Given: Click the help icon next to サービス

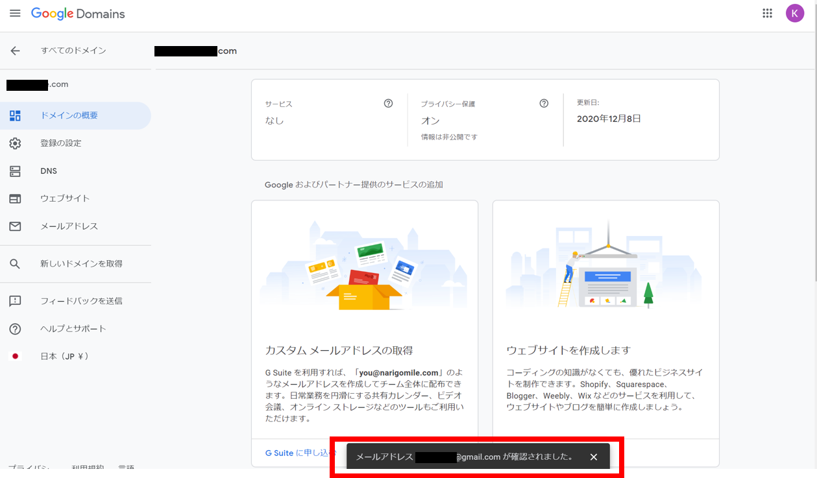Looking at the screenshot, I should click(388, 103).
